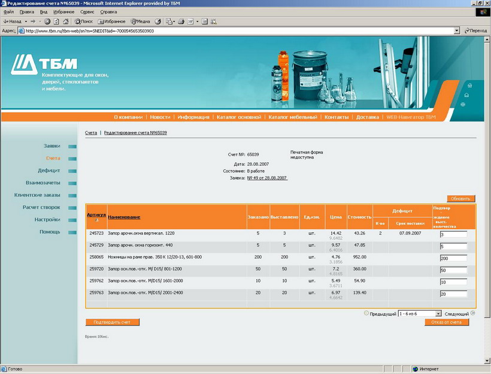Open the Back button history dropdown arrow
The height and width of the screenshot is (374, 491).
click(25, 22)
